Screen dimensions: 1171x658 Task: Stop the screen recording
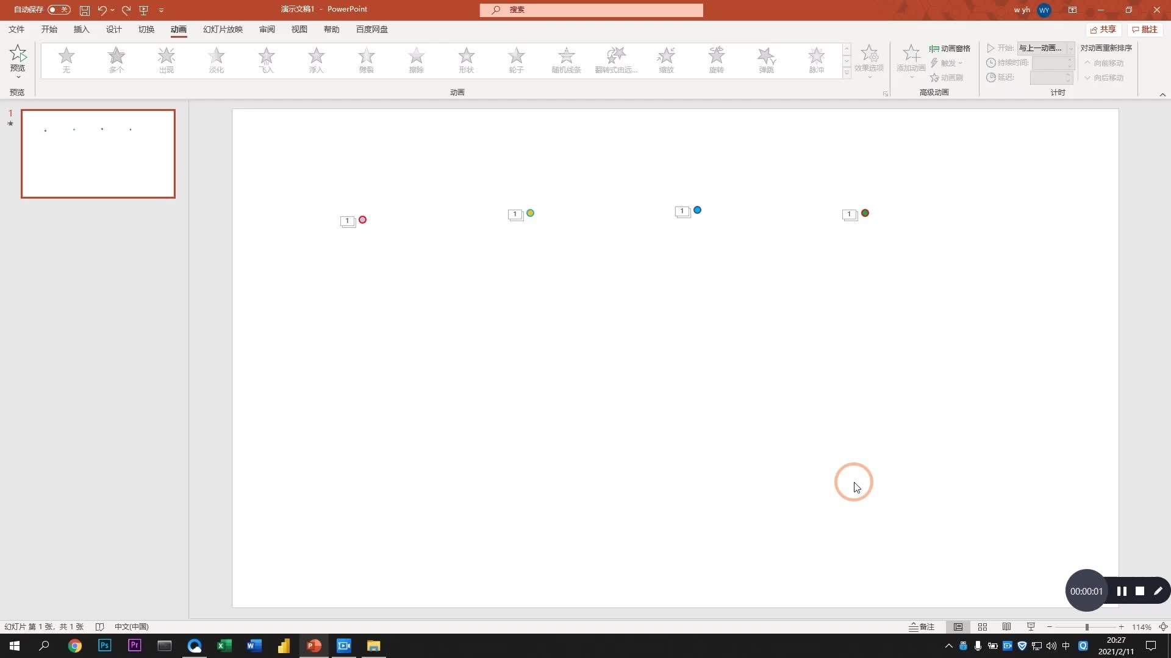pos(1139,591)
